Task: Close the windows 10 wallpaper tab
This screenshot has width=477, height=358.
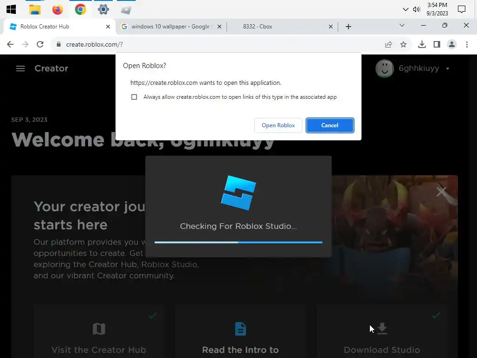Action: (x=219, y=27)
